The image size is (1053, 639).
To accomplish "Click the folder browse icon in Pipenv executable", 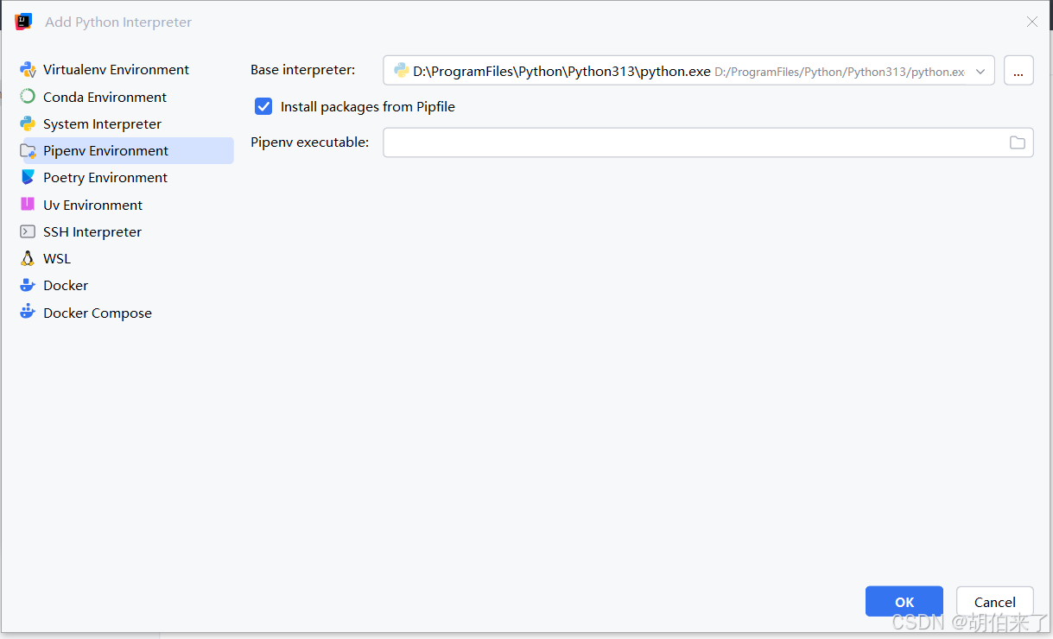I will [1018, 142].
